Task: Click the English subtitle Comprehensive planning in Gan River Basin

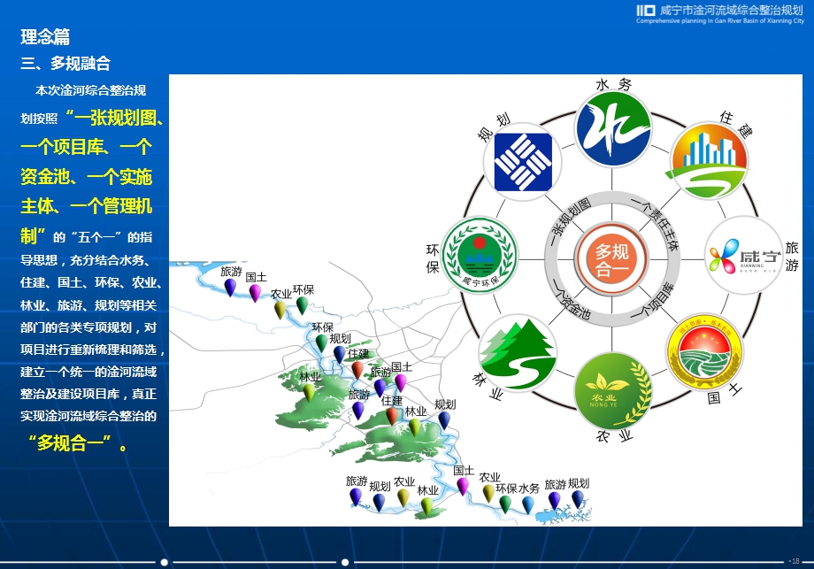Action: [720, 20]
